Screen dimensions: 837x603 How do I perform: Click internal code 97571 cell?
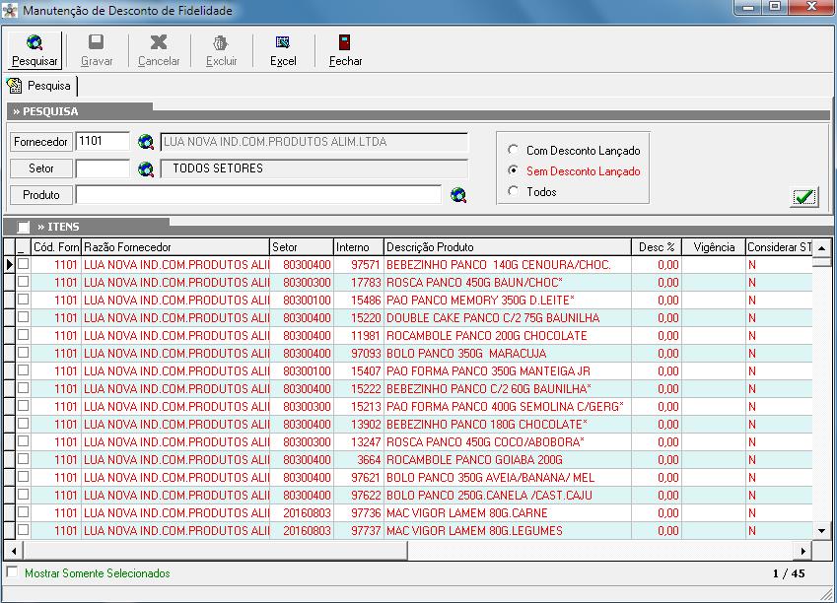click(359, 264)
